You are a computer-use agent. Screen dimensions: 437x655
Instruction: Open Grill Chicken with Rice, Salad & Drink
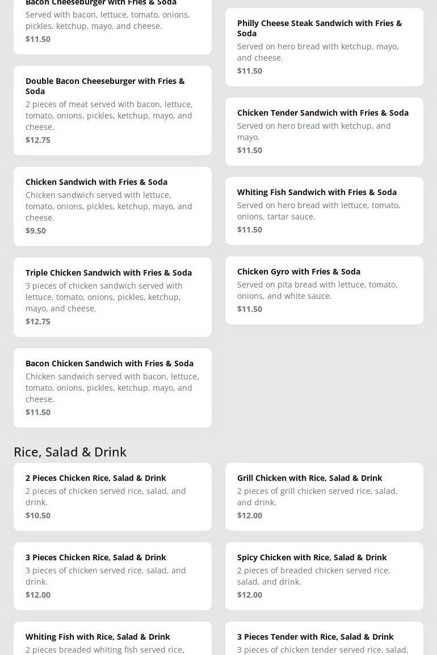click(324, 497)
